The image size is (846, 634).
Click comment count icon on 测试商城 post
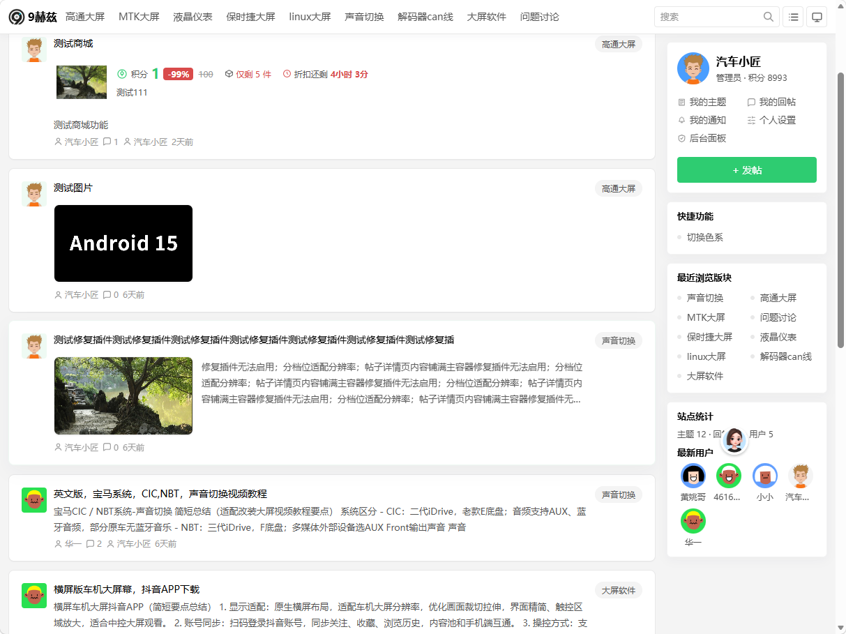point(107,142)
